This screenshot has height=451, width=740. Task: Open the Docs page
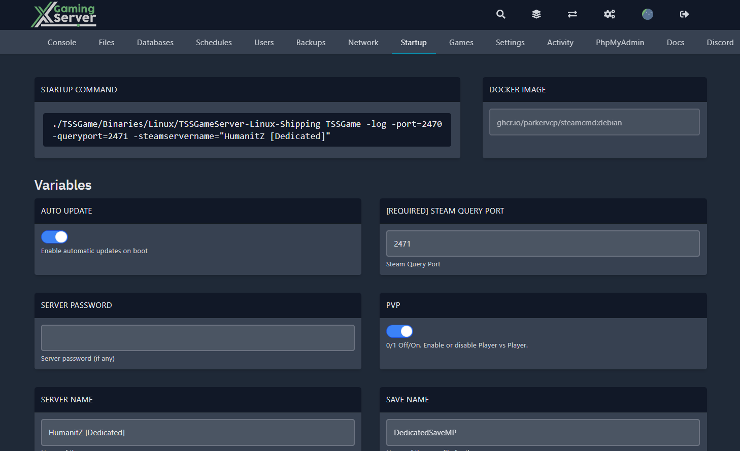pyautogui.click(x=675, y=42)
